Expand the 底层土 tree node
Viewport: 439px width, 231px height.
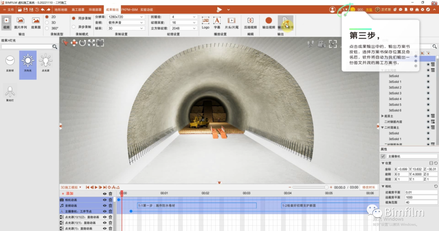click(382, 116)
